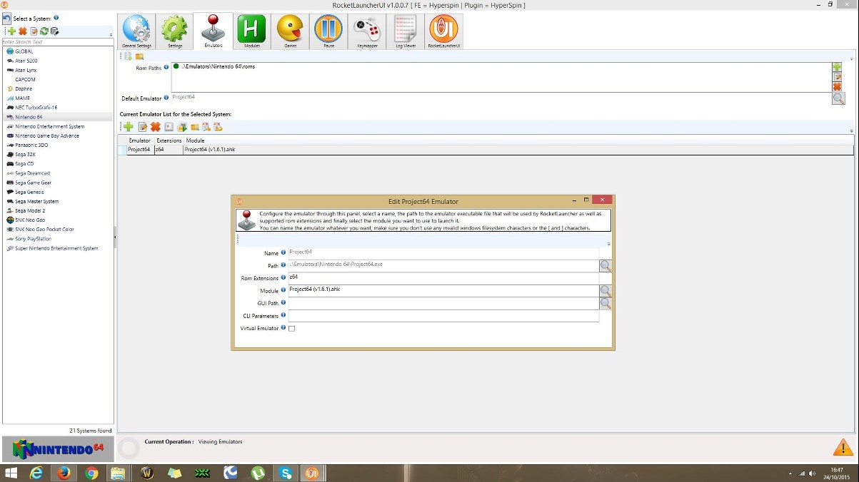
Task: Click the green add system icon
Action: coord(11,31)
